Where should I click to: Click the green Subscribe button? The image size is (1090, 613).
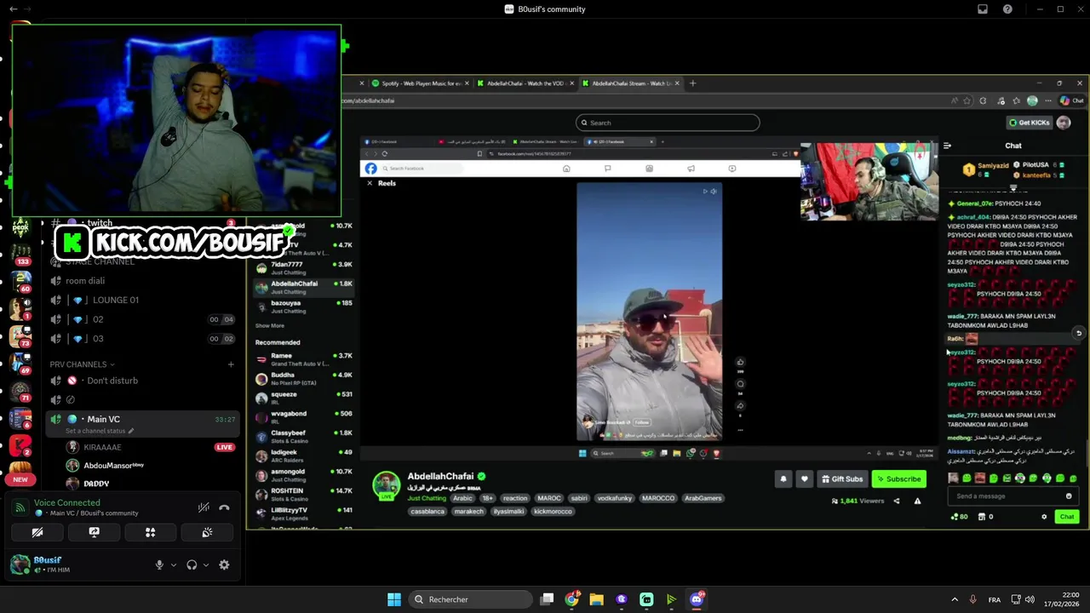click(899, 479)
